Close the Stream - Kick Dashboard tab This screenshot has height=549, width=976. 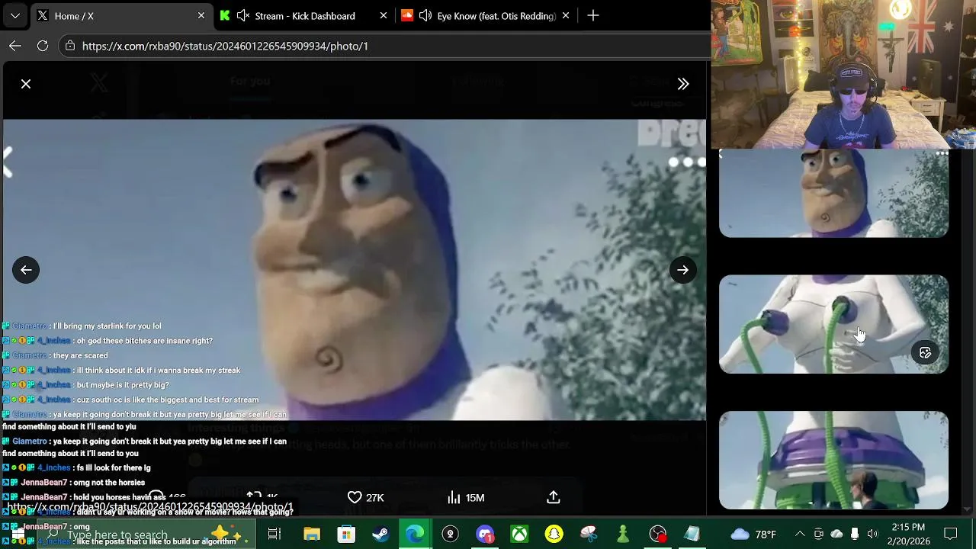click(x=384, y=15)
